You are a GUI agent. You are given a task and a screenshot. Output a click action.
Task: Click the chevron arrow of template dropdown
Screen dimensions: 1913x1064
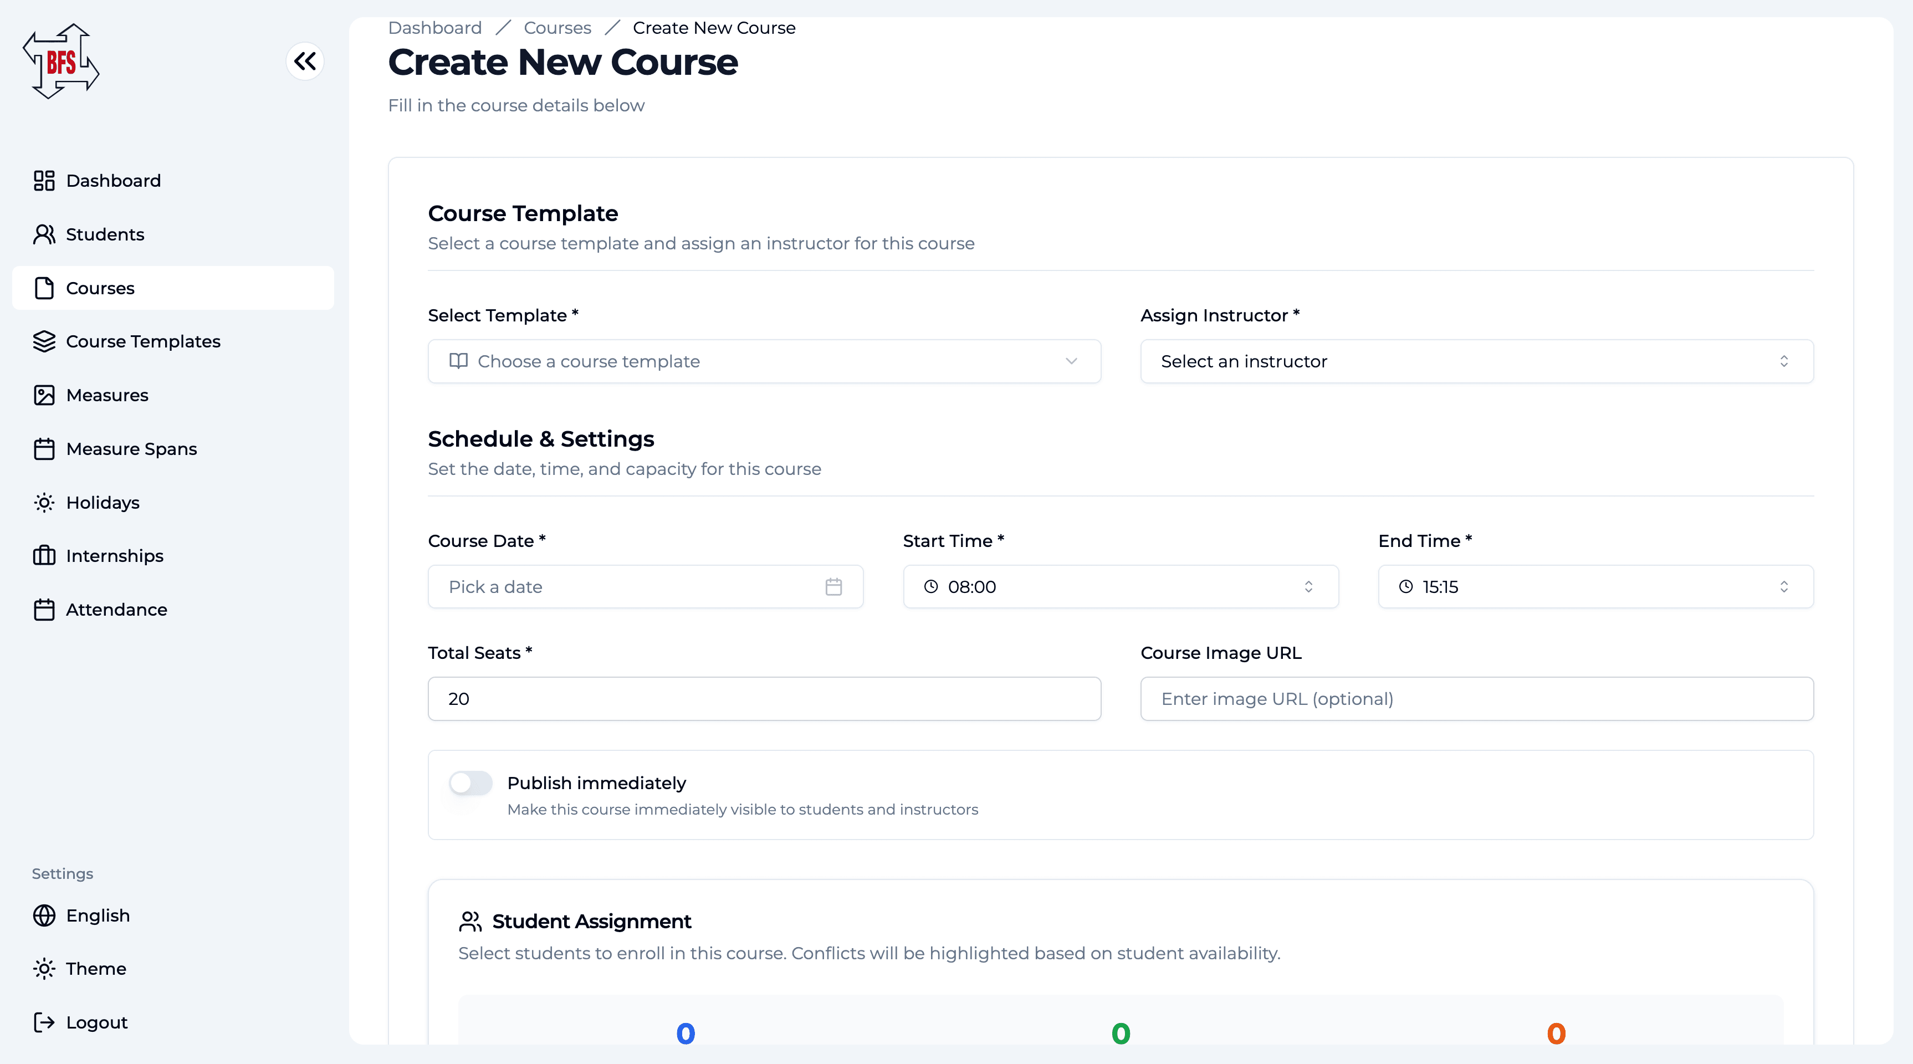1071,361
